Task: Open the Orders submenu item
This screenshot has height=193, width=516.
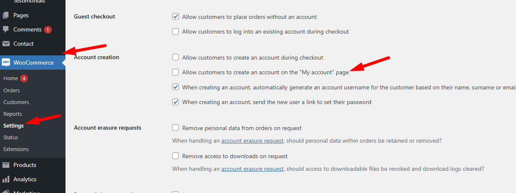Action: coord(12,90)
